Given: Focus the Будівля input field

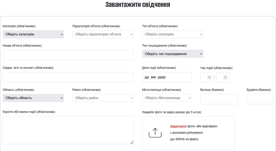Looking at the screenshot, I should pyautogui.click(x=260, y=99).
